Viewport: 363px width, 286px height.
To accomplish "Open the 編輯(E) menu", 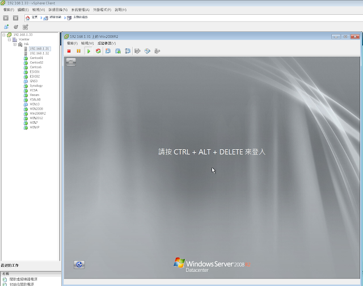I will 23,10.
